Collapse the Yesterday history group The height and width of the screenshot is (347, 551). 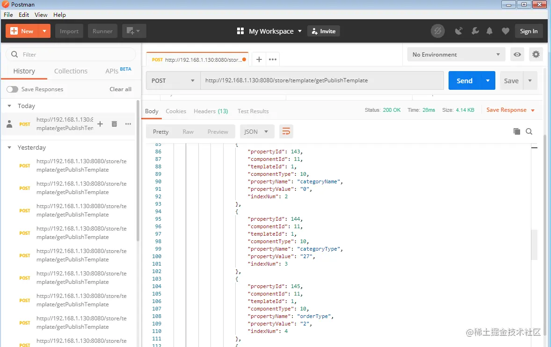point(9,147)
